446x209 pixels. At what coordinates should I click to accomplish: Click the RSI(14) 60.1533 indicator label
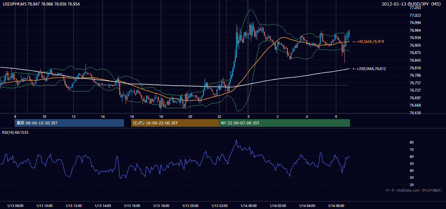pyautogui.click(x=15, y=132)
